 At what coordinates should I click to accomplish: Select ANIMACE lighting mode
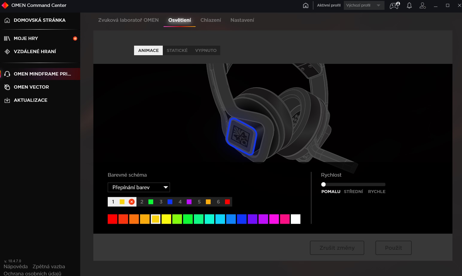[x=148, y=50]
